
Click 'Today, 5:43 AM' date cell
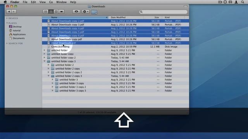[x=120, y=58]
